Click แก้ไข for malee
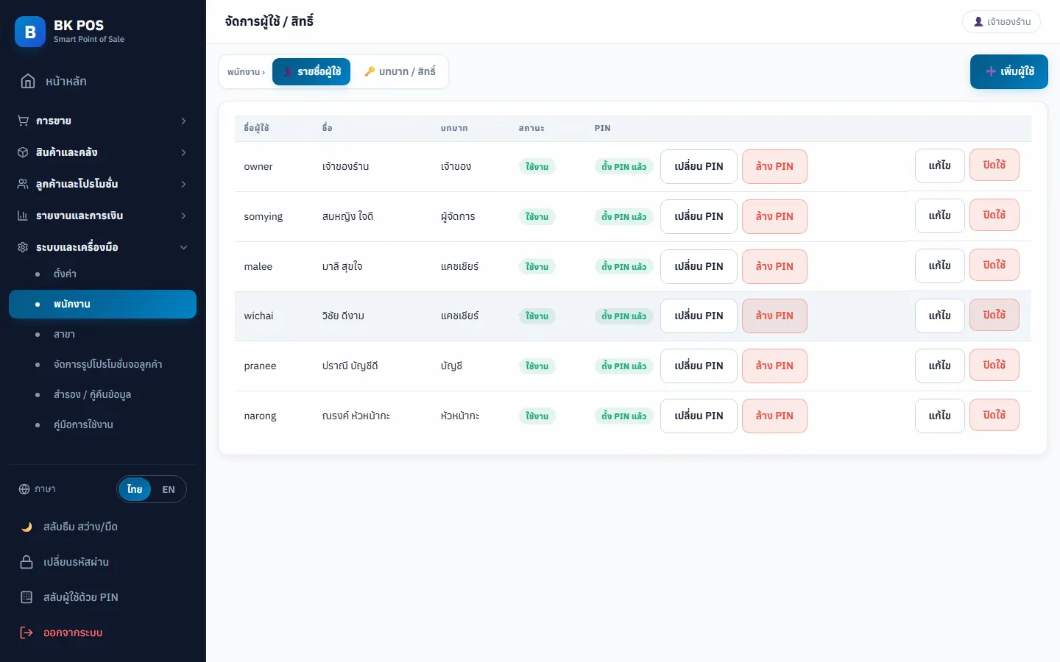 click(x=940, y=266)
